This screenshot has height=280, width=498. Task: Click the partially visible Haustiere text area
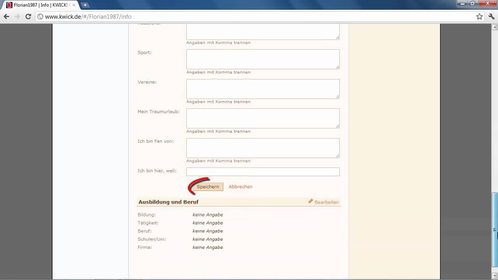[263, 31]
